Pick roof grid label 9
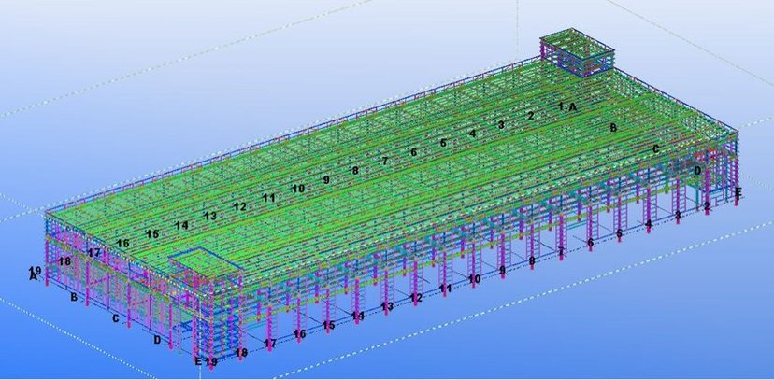The width and height of the screenshot is (774, 380). click(326, 179)
